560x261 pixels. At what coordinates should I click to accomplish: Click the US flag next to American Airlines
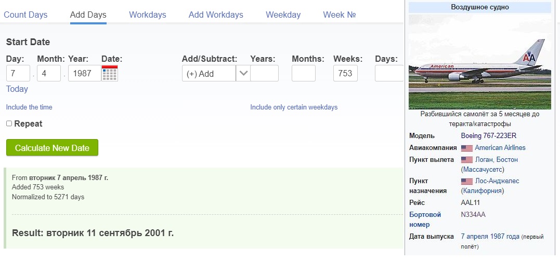click(x=467, y=148)
